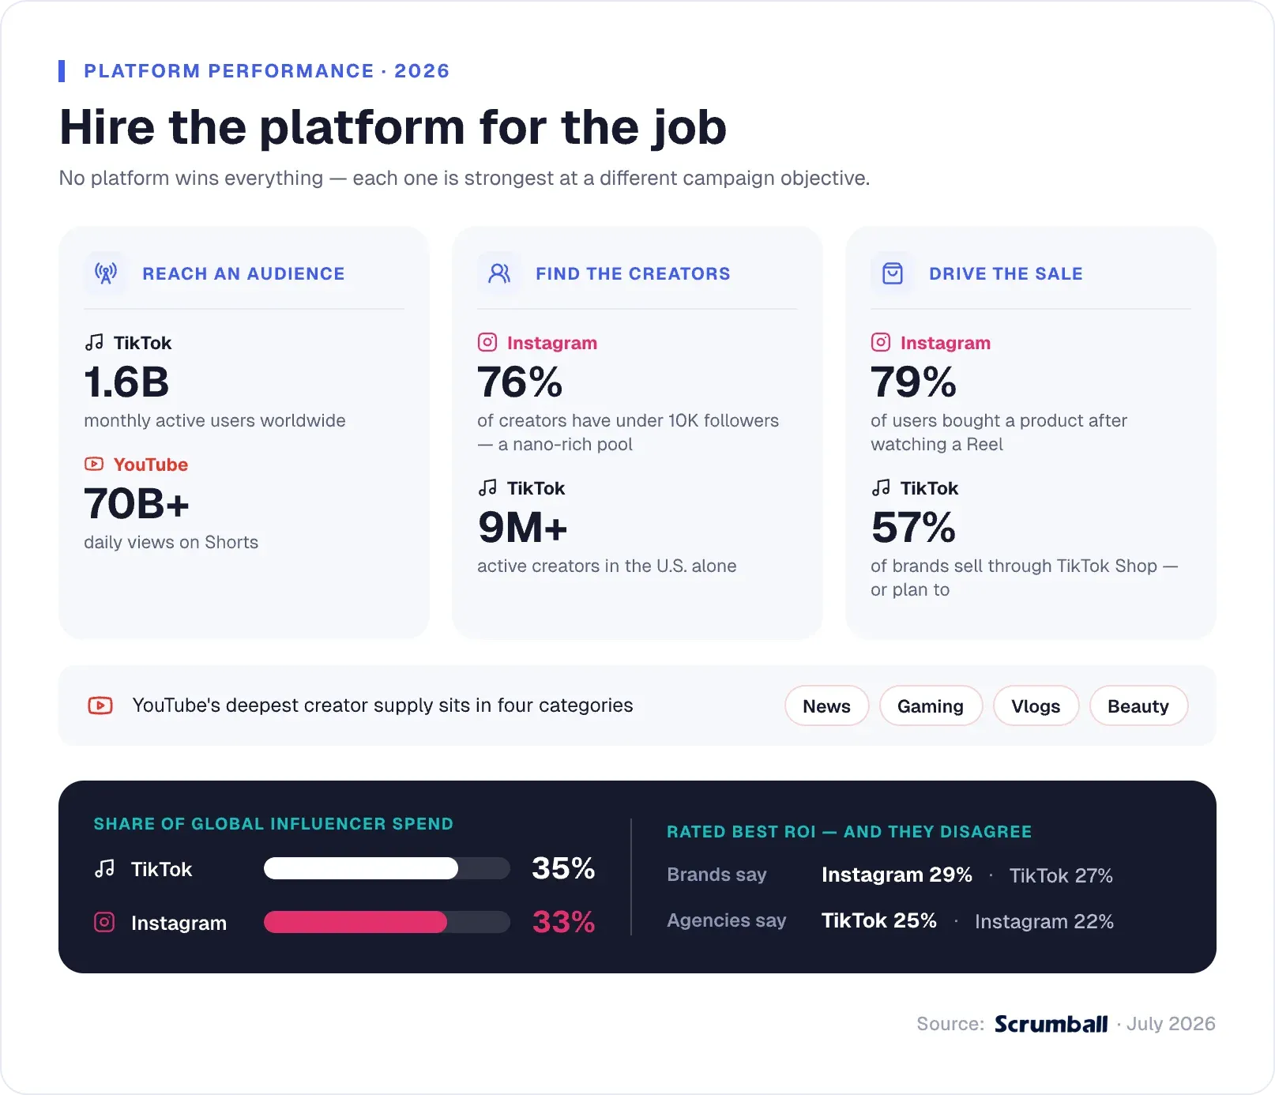Click the YouTube play icon above 70B+

point(94,464)
